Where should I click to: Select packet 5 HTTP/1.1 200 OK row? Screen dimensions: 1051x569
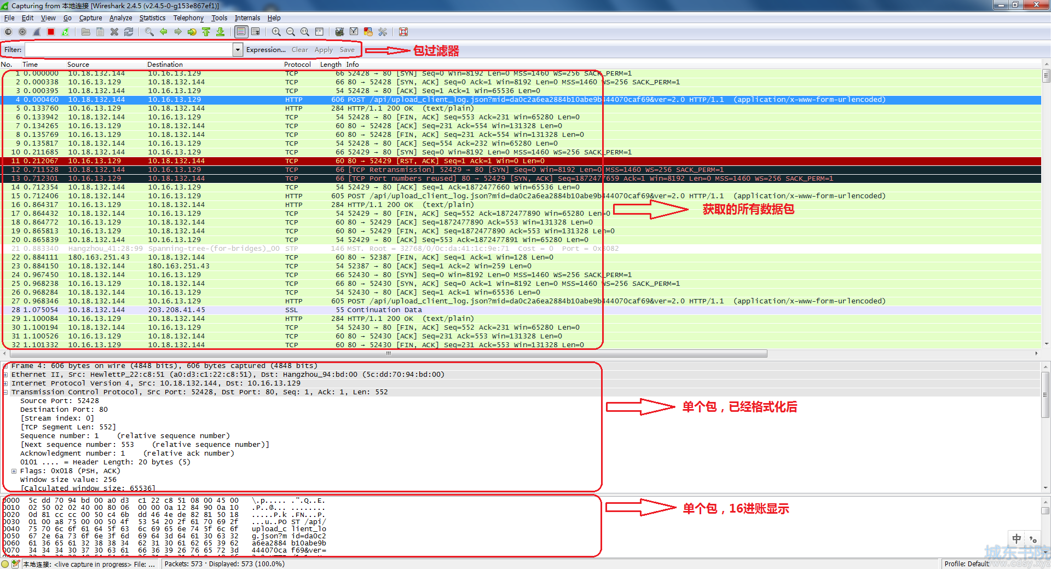(521, 108)
